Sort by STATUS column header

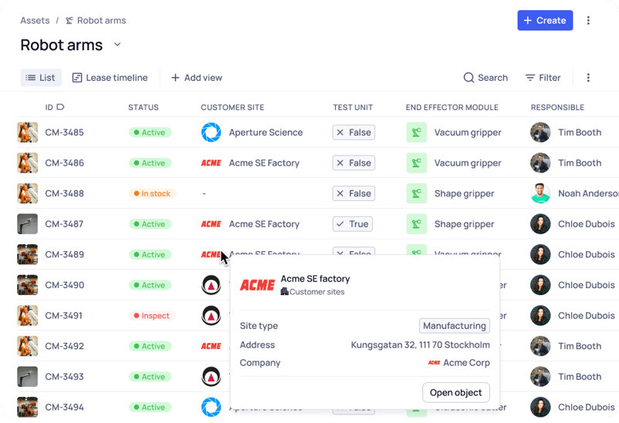pyautogui.click(x=144, y=107)
